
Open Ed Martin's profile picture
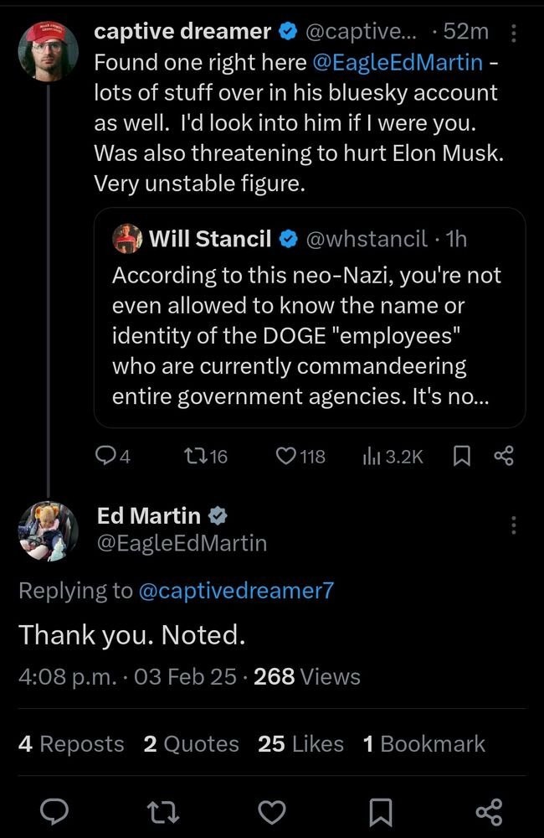tap(49, 531)
